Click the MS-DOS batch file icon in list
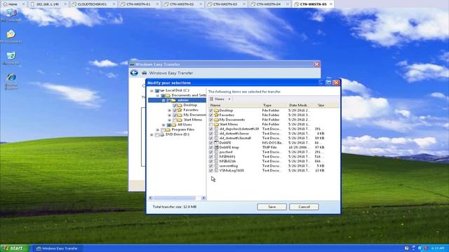 coord(217,143)
